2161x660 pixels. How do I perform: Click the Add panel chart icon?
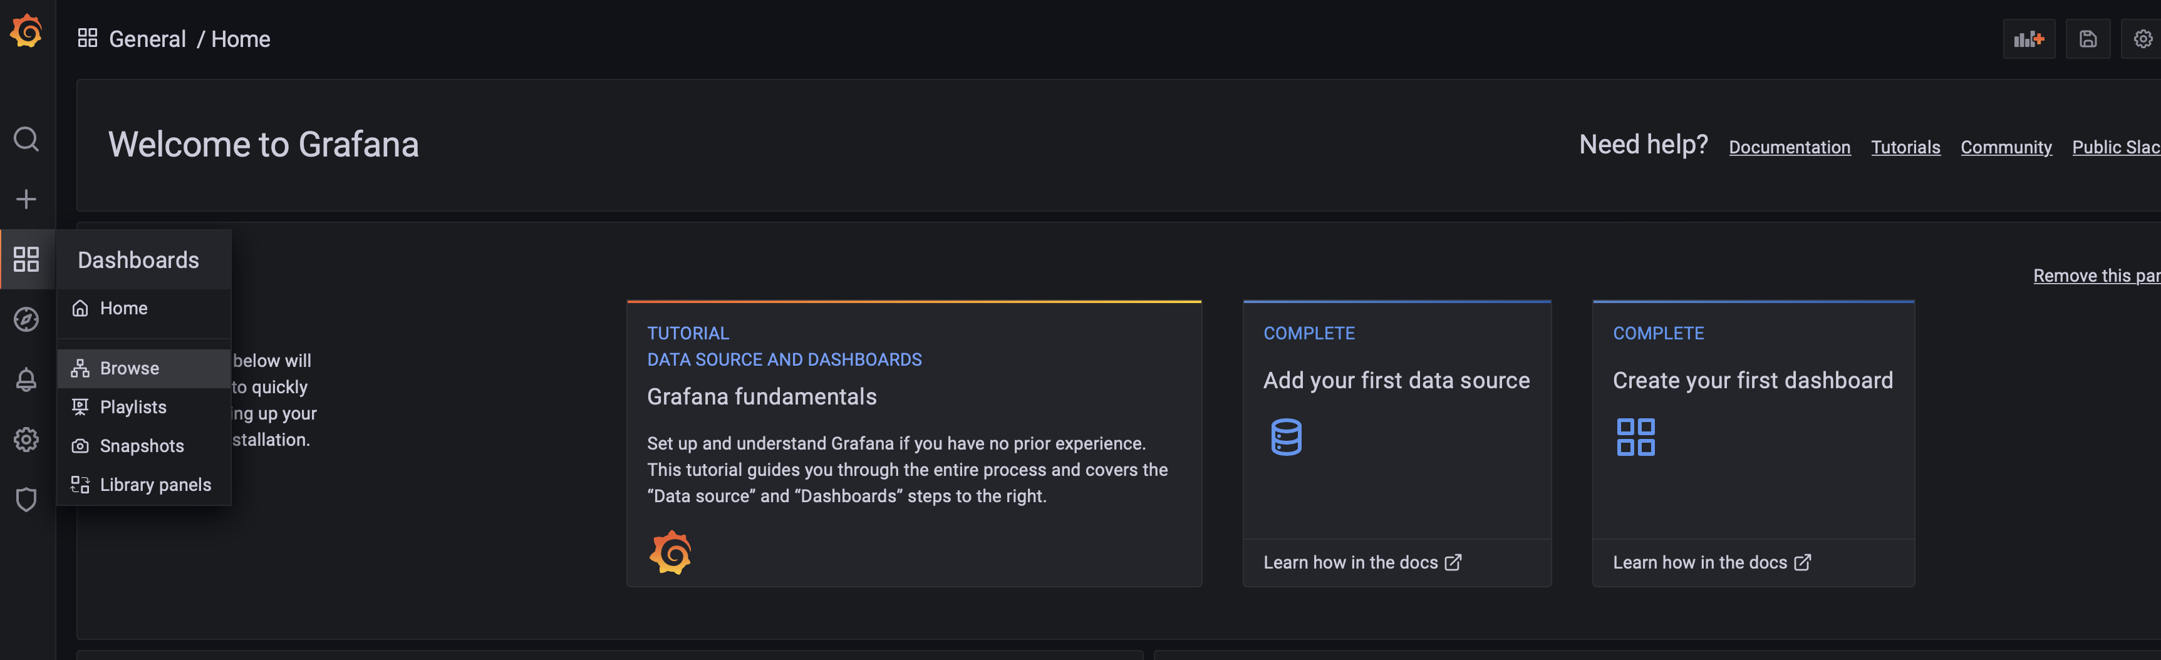[2028, 39]
